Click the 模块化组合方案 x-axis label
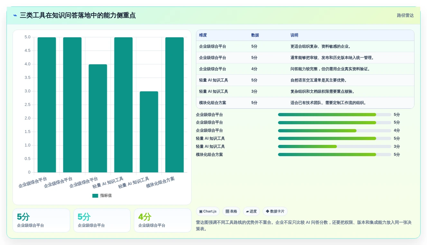The height and width of the screenshot is (245, 427). [x=161, y=183]
